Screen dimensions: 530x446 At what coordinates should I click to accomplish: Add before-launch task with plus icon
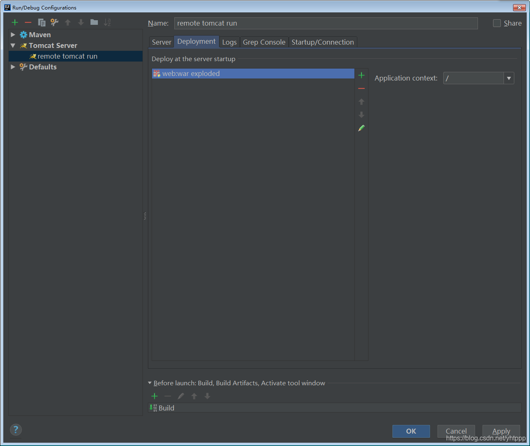(x=154, y=396)
